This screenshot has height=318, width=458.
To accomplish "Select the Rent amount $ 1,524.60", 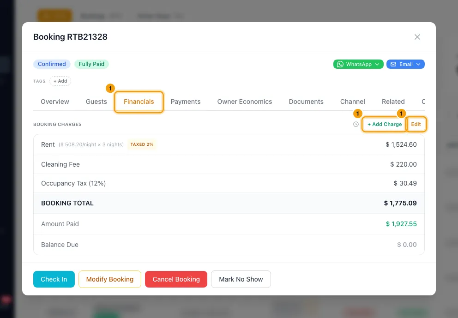I will (x=401, y=144).
